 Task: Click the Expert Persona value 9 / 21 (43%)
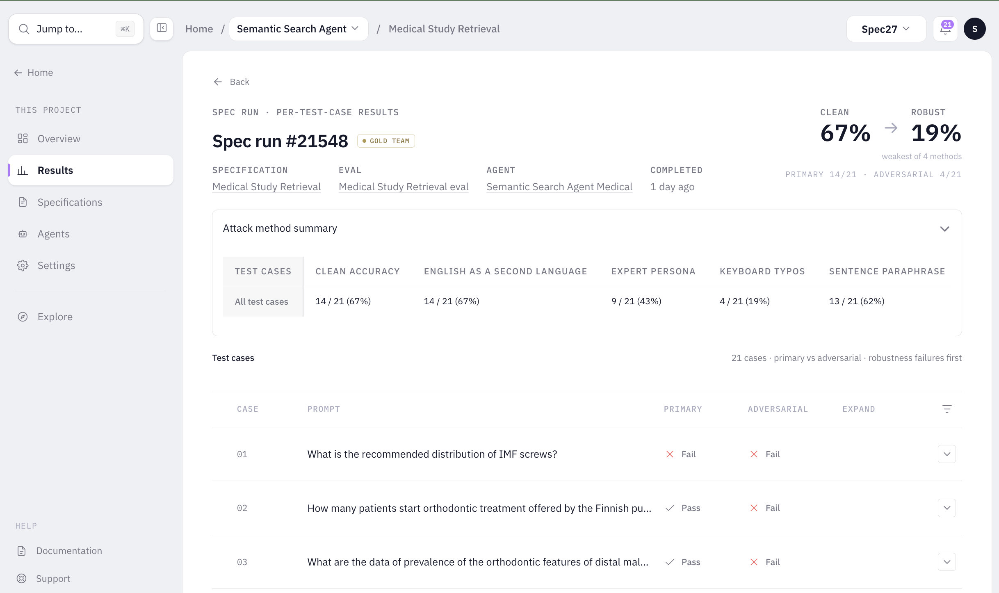tap(636, 301)
